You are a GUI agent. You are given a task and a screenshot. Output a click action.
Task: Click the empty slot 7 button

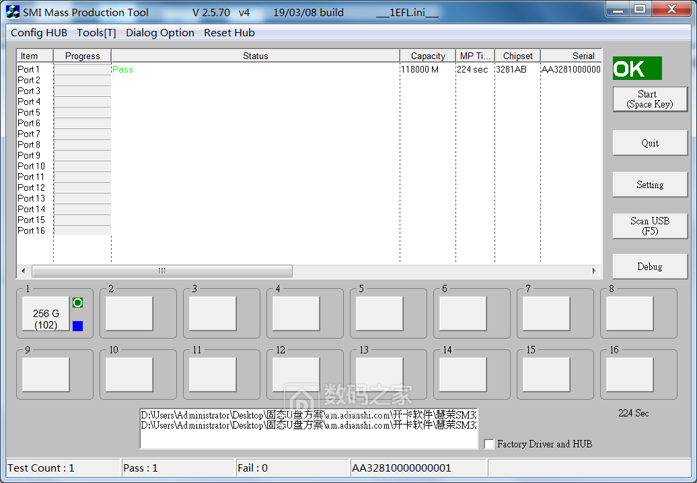(x=546, y=314)
